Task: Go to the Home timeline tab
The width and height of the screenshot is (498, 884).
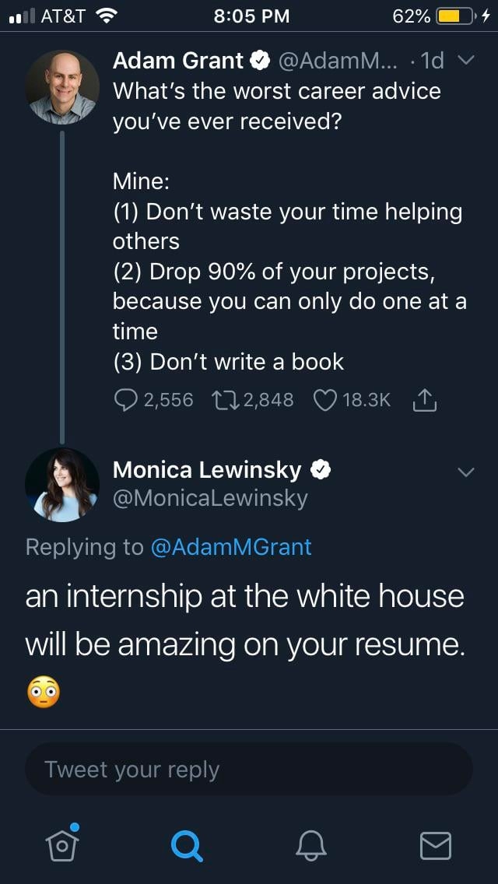Action: click(x=62, y=844)
